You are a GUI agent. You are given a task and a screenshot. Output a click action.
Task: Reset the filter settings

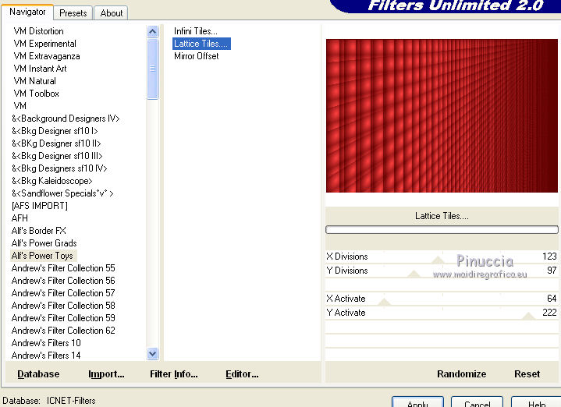coord(527,374)
